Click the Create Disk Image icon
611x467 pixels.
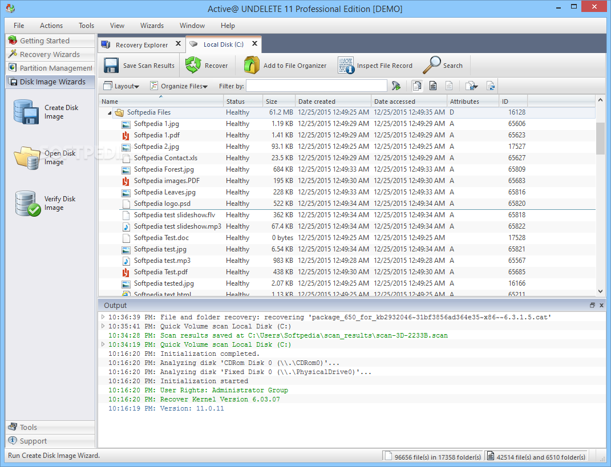(26, 112)
